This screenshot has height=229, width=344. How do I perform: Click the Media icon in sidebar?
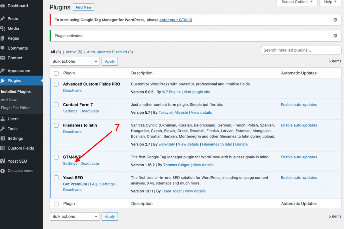pos(3,28)
